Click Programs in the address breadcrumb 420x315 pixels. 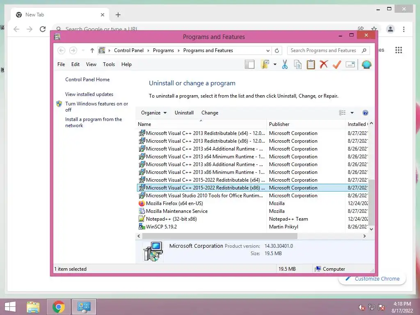click(163, 50)
